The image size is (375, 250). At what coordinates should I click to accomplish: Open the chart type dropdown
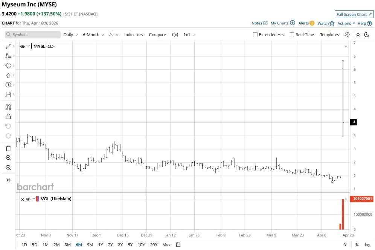[x=114, y=35]
